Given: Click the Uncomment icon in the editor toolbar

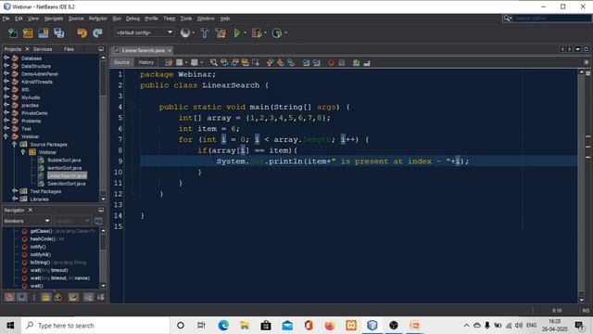Looking at the screenshot, I should (367, 62).
